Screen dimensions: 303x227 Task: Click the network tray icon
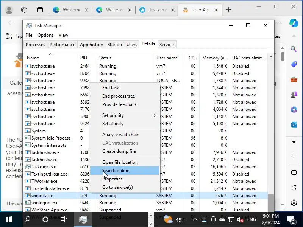click(x=231, y=219)
